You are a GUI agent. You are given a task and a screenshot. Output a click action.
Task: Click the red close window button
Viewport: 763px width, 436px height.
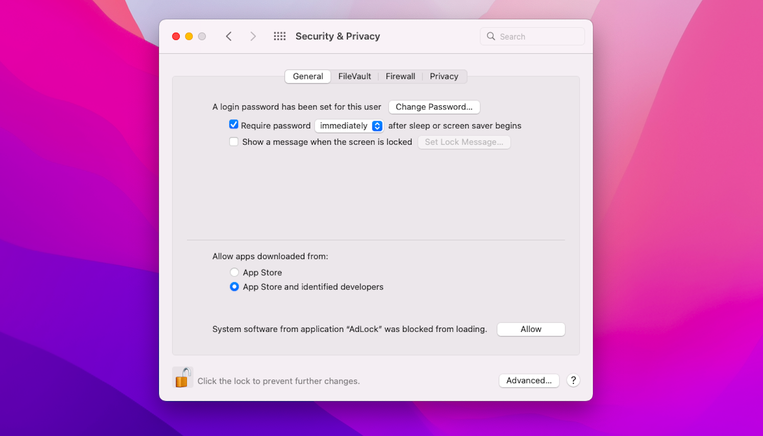pyautogui.click(x=176, y=36)
